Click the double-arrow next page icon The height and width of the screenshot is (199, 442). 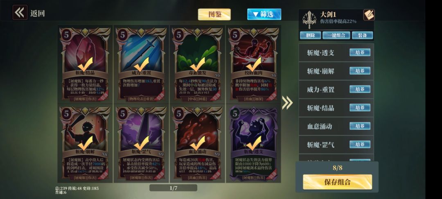tap(287, 103)
